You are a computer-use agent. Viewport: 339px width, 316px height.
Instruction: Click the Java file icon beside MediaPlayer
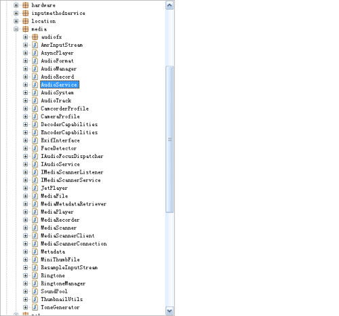[x=35, y=212]
